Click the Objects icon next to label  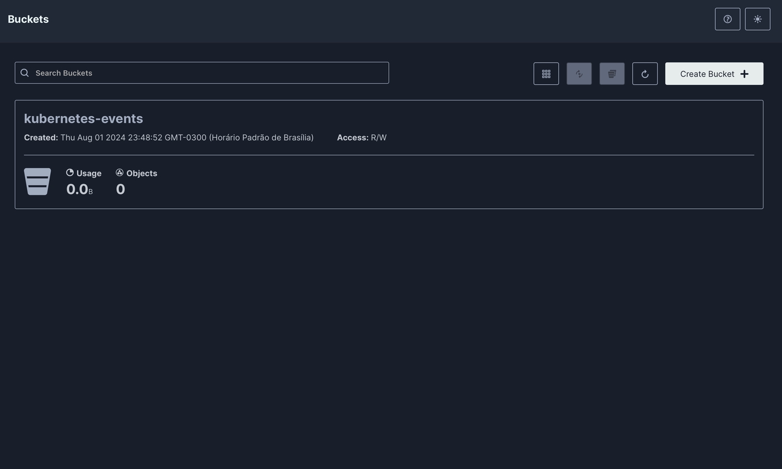pyautogui.click(x=120, y=173)
